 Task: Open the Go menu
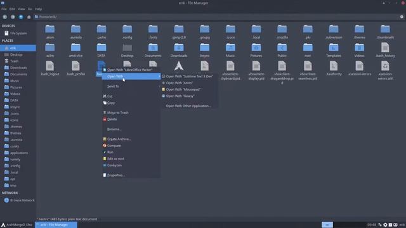pos(30,9)
